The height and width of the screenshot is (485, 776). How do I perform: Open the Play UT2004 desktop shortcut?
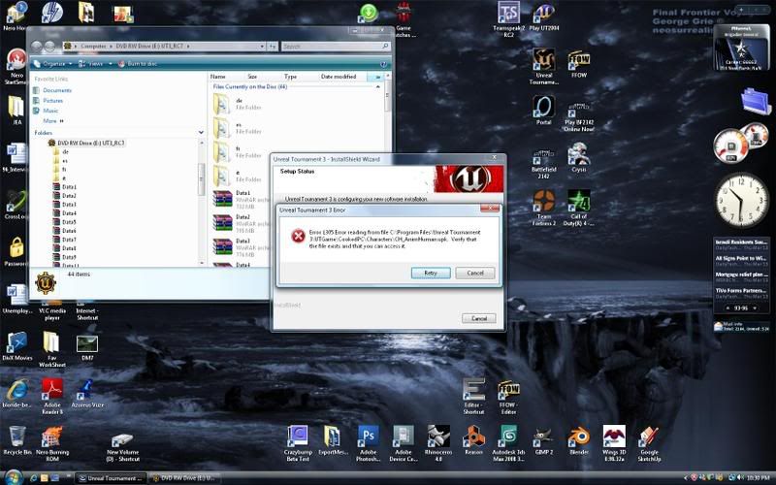click(x=543, y=16)
